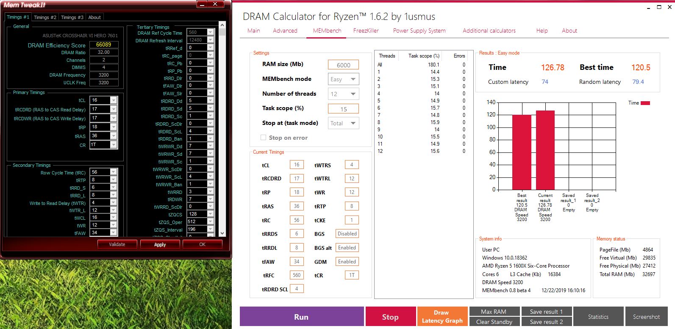Viewport: 675px width, 329px height.
Task: Expand the Row Cycle Time (tRC) dropdown
Action: tap(114, 172)
